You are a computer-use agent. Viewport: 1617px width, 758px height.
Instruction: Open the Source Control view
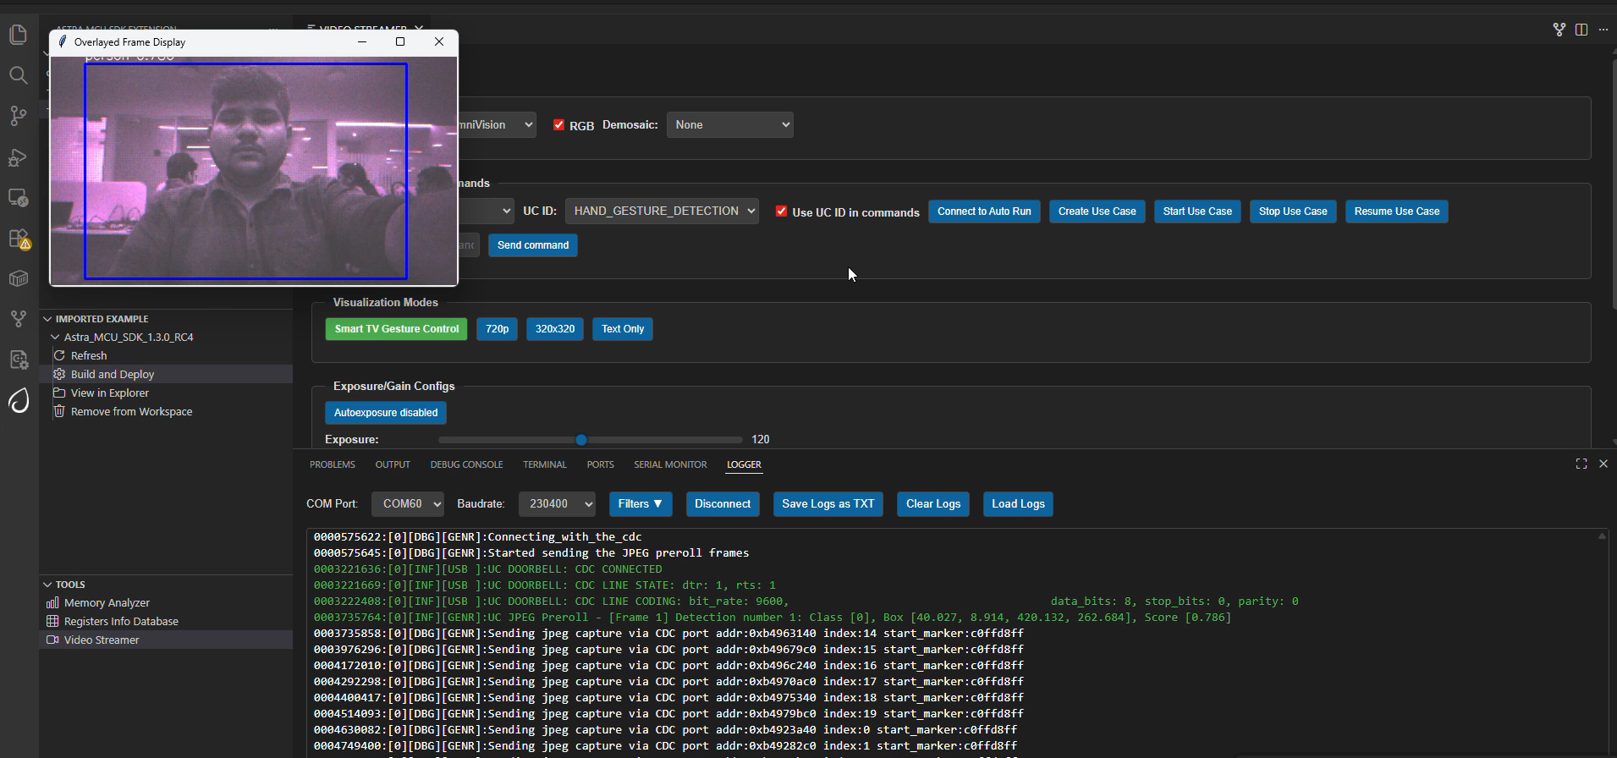[x=18, y=116]
